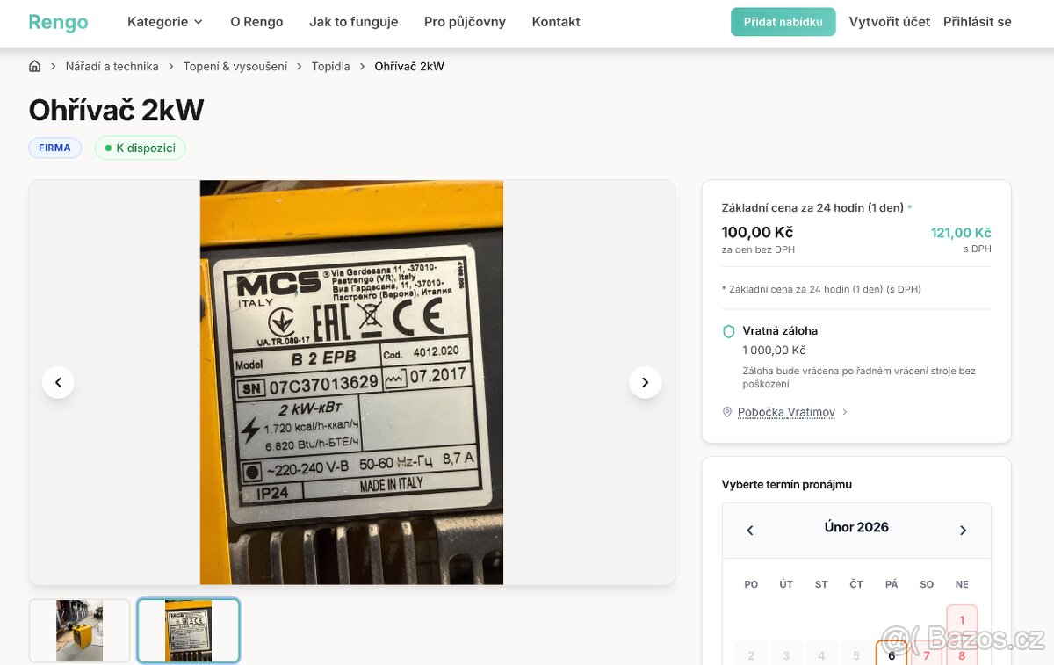Go to previous month in calendar
This screenshot has width=1054, height=665.
pos(750,530)
